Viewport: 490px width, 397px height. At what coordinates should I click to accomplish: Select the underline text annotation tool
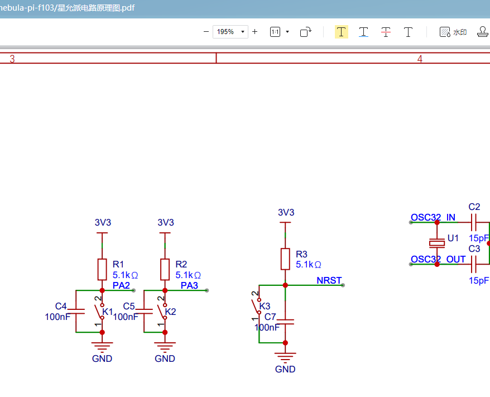(x=363, y=32)
